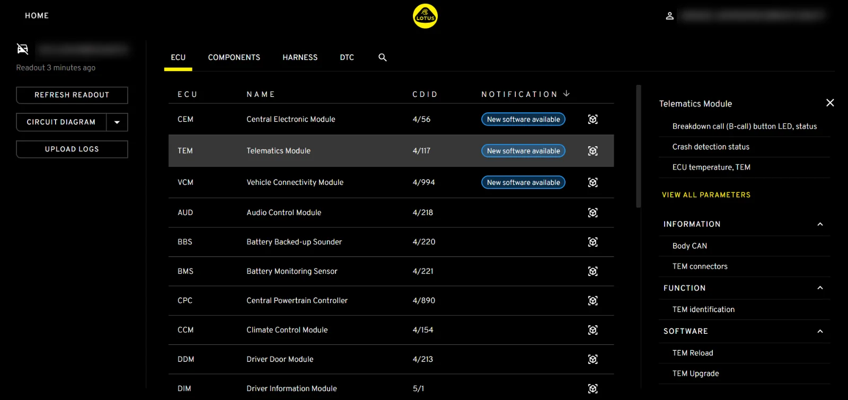Click the disconnected vehicle icon in sidebar

pyautogui.click(x=22, y=49)
